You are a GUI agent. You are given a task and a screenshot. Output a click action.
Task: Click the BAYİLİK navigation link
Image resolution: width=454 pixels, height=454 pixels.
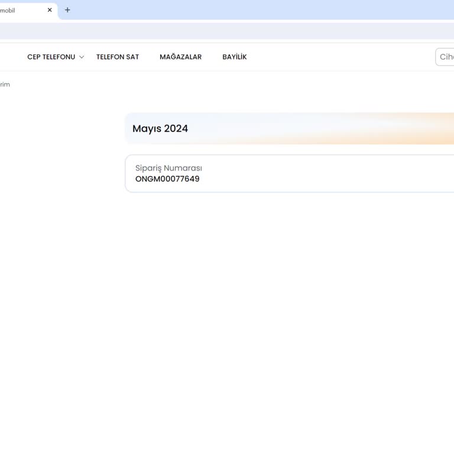pyautogui.click(x=234, y=57)
